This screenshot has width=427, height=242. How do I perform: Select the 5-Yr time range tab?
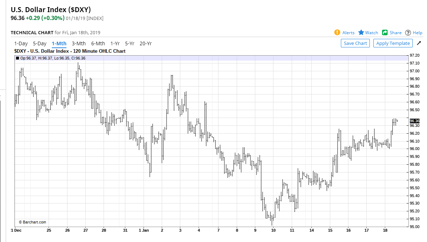pyautogui.click(x=130, y=43)
